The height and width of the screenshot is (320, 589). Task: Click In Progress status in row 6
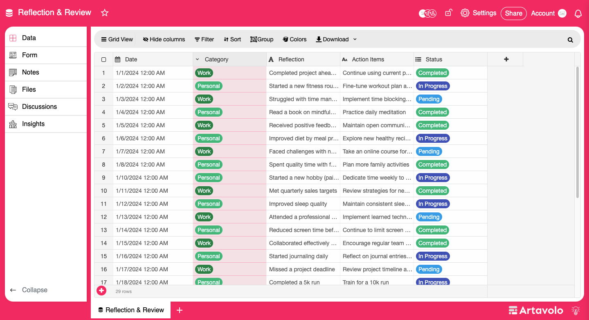433,138
